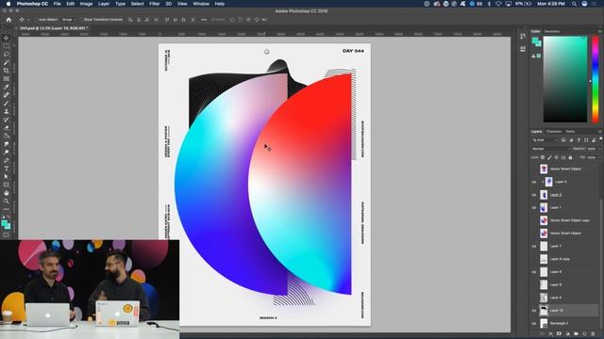Select the Pen tool
Viewport: 604px width, 339px height.
(7, 160)
